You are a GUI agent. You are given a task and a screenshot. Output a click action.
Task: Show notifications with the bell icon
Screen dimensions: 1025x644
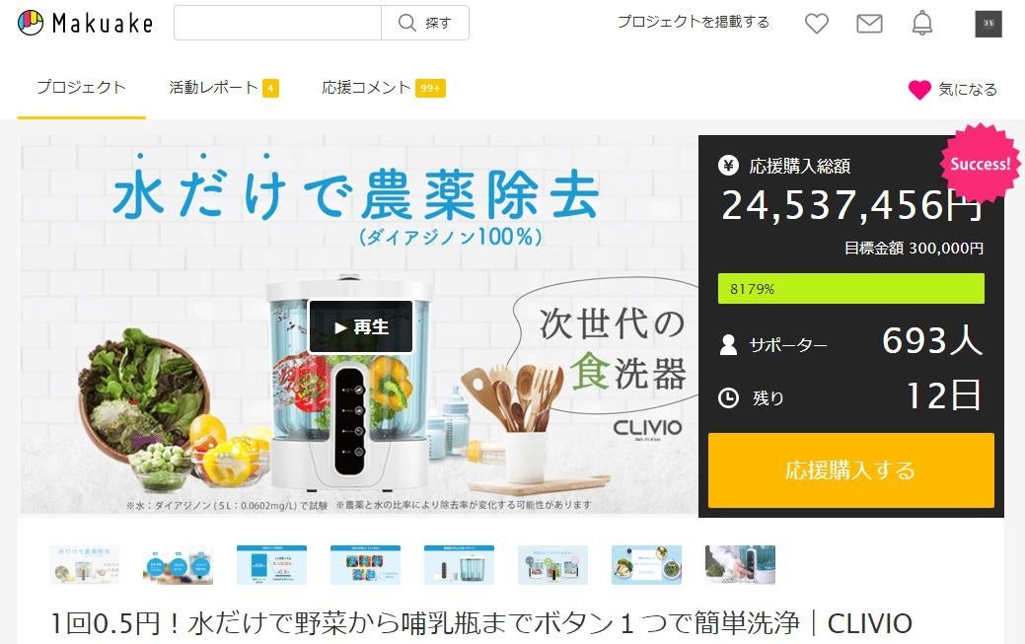(x=921, y=23)
